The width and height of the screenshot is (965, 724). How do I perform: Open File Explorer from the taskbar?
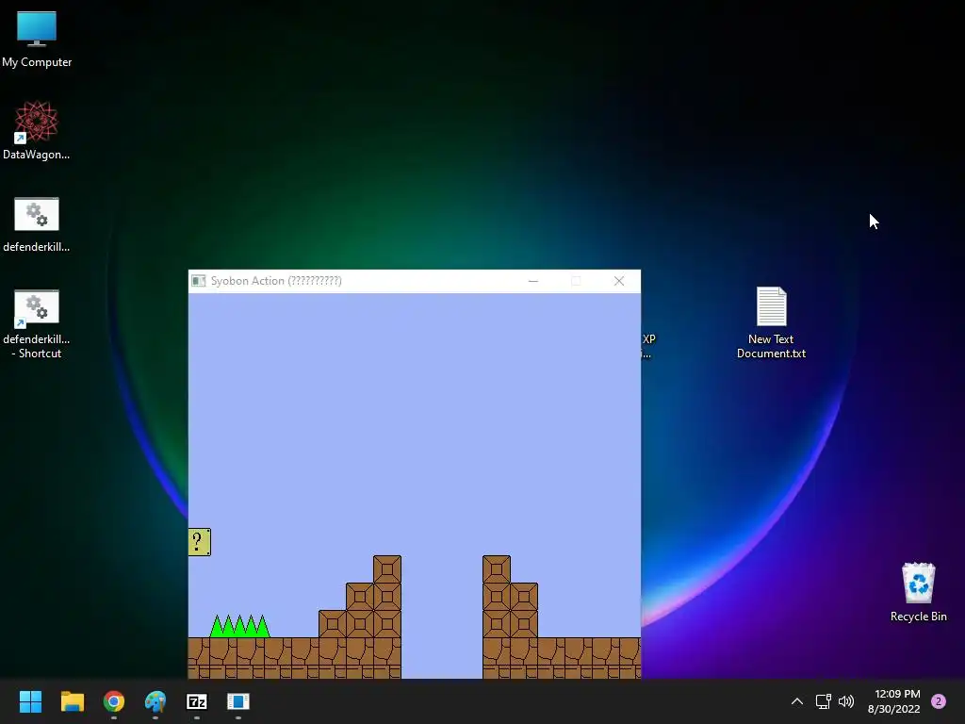tap(72, 701)
